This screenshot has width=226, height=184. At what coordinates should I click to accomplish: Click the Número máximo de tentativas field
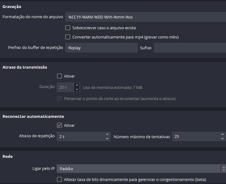(196, 136)
